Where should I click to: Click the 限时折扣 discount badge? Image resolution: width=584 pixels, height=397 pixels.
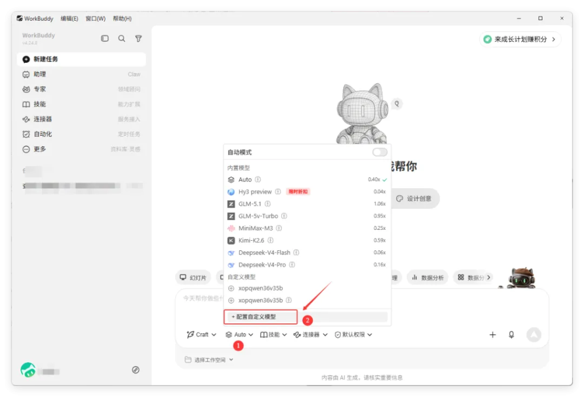tap(298, 192)
